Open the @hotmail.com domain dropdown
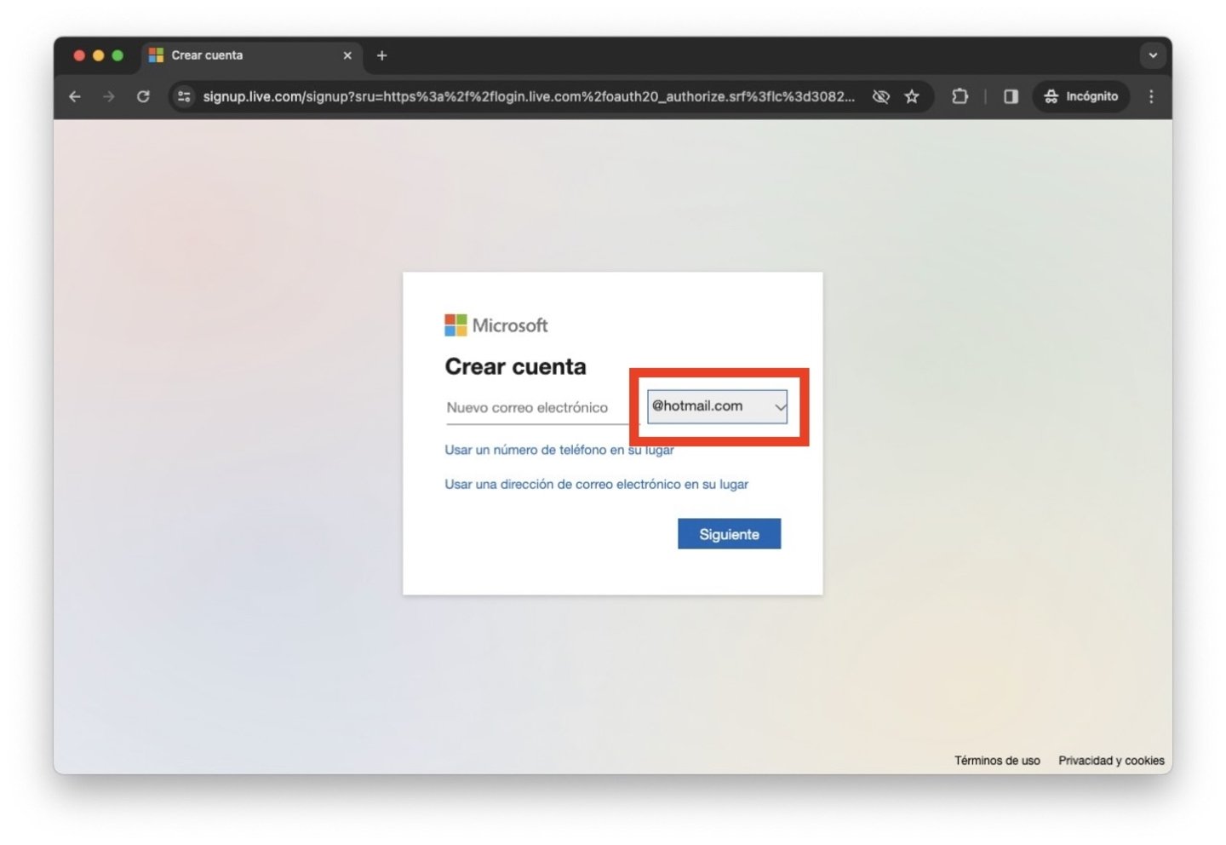The width and height of the screenshot is (1226, 845). [x=717, y=406]
